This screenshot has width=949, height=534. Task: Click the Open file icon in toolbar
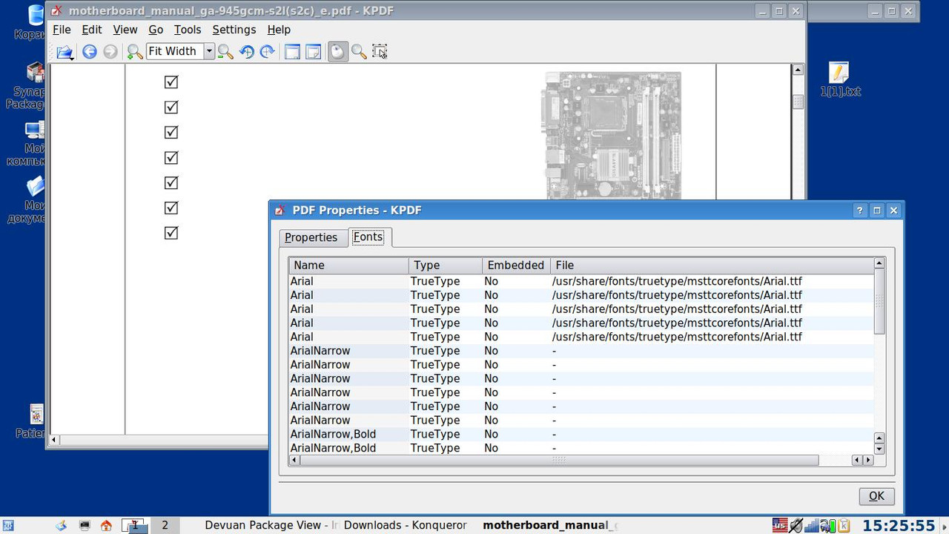(65, 52)
